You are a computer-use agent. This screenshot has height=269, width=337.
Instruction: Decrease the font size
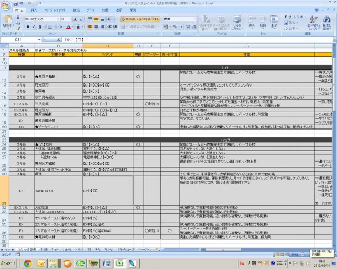[x=81, y=19]
